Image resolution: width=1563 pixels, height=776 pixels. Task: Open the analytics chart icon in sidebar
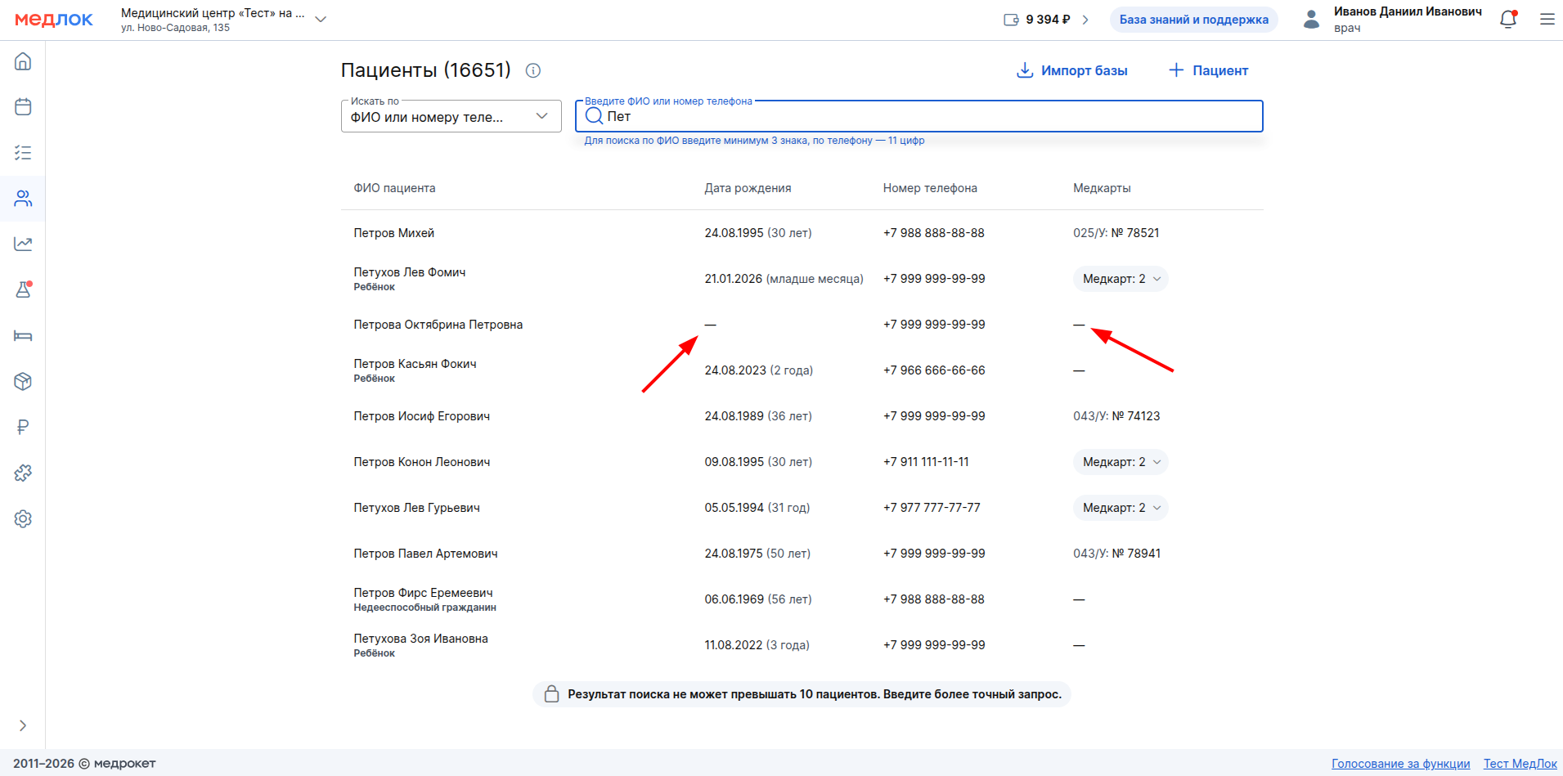(23, 244)
